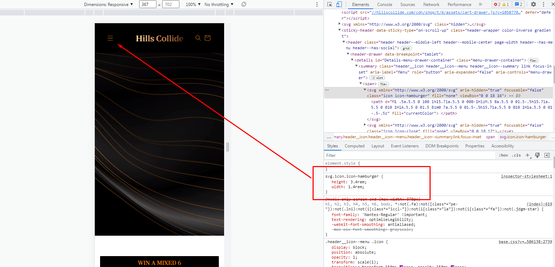
Task: Open DevTools customize three-dot menu
Action: pyautogui.click(x=543, y=4)
